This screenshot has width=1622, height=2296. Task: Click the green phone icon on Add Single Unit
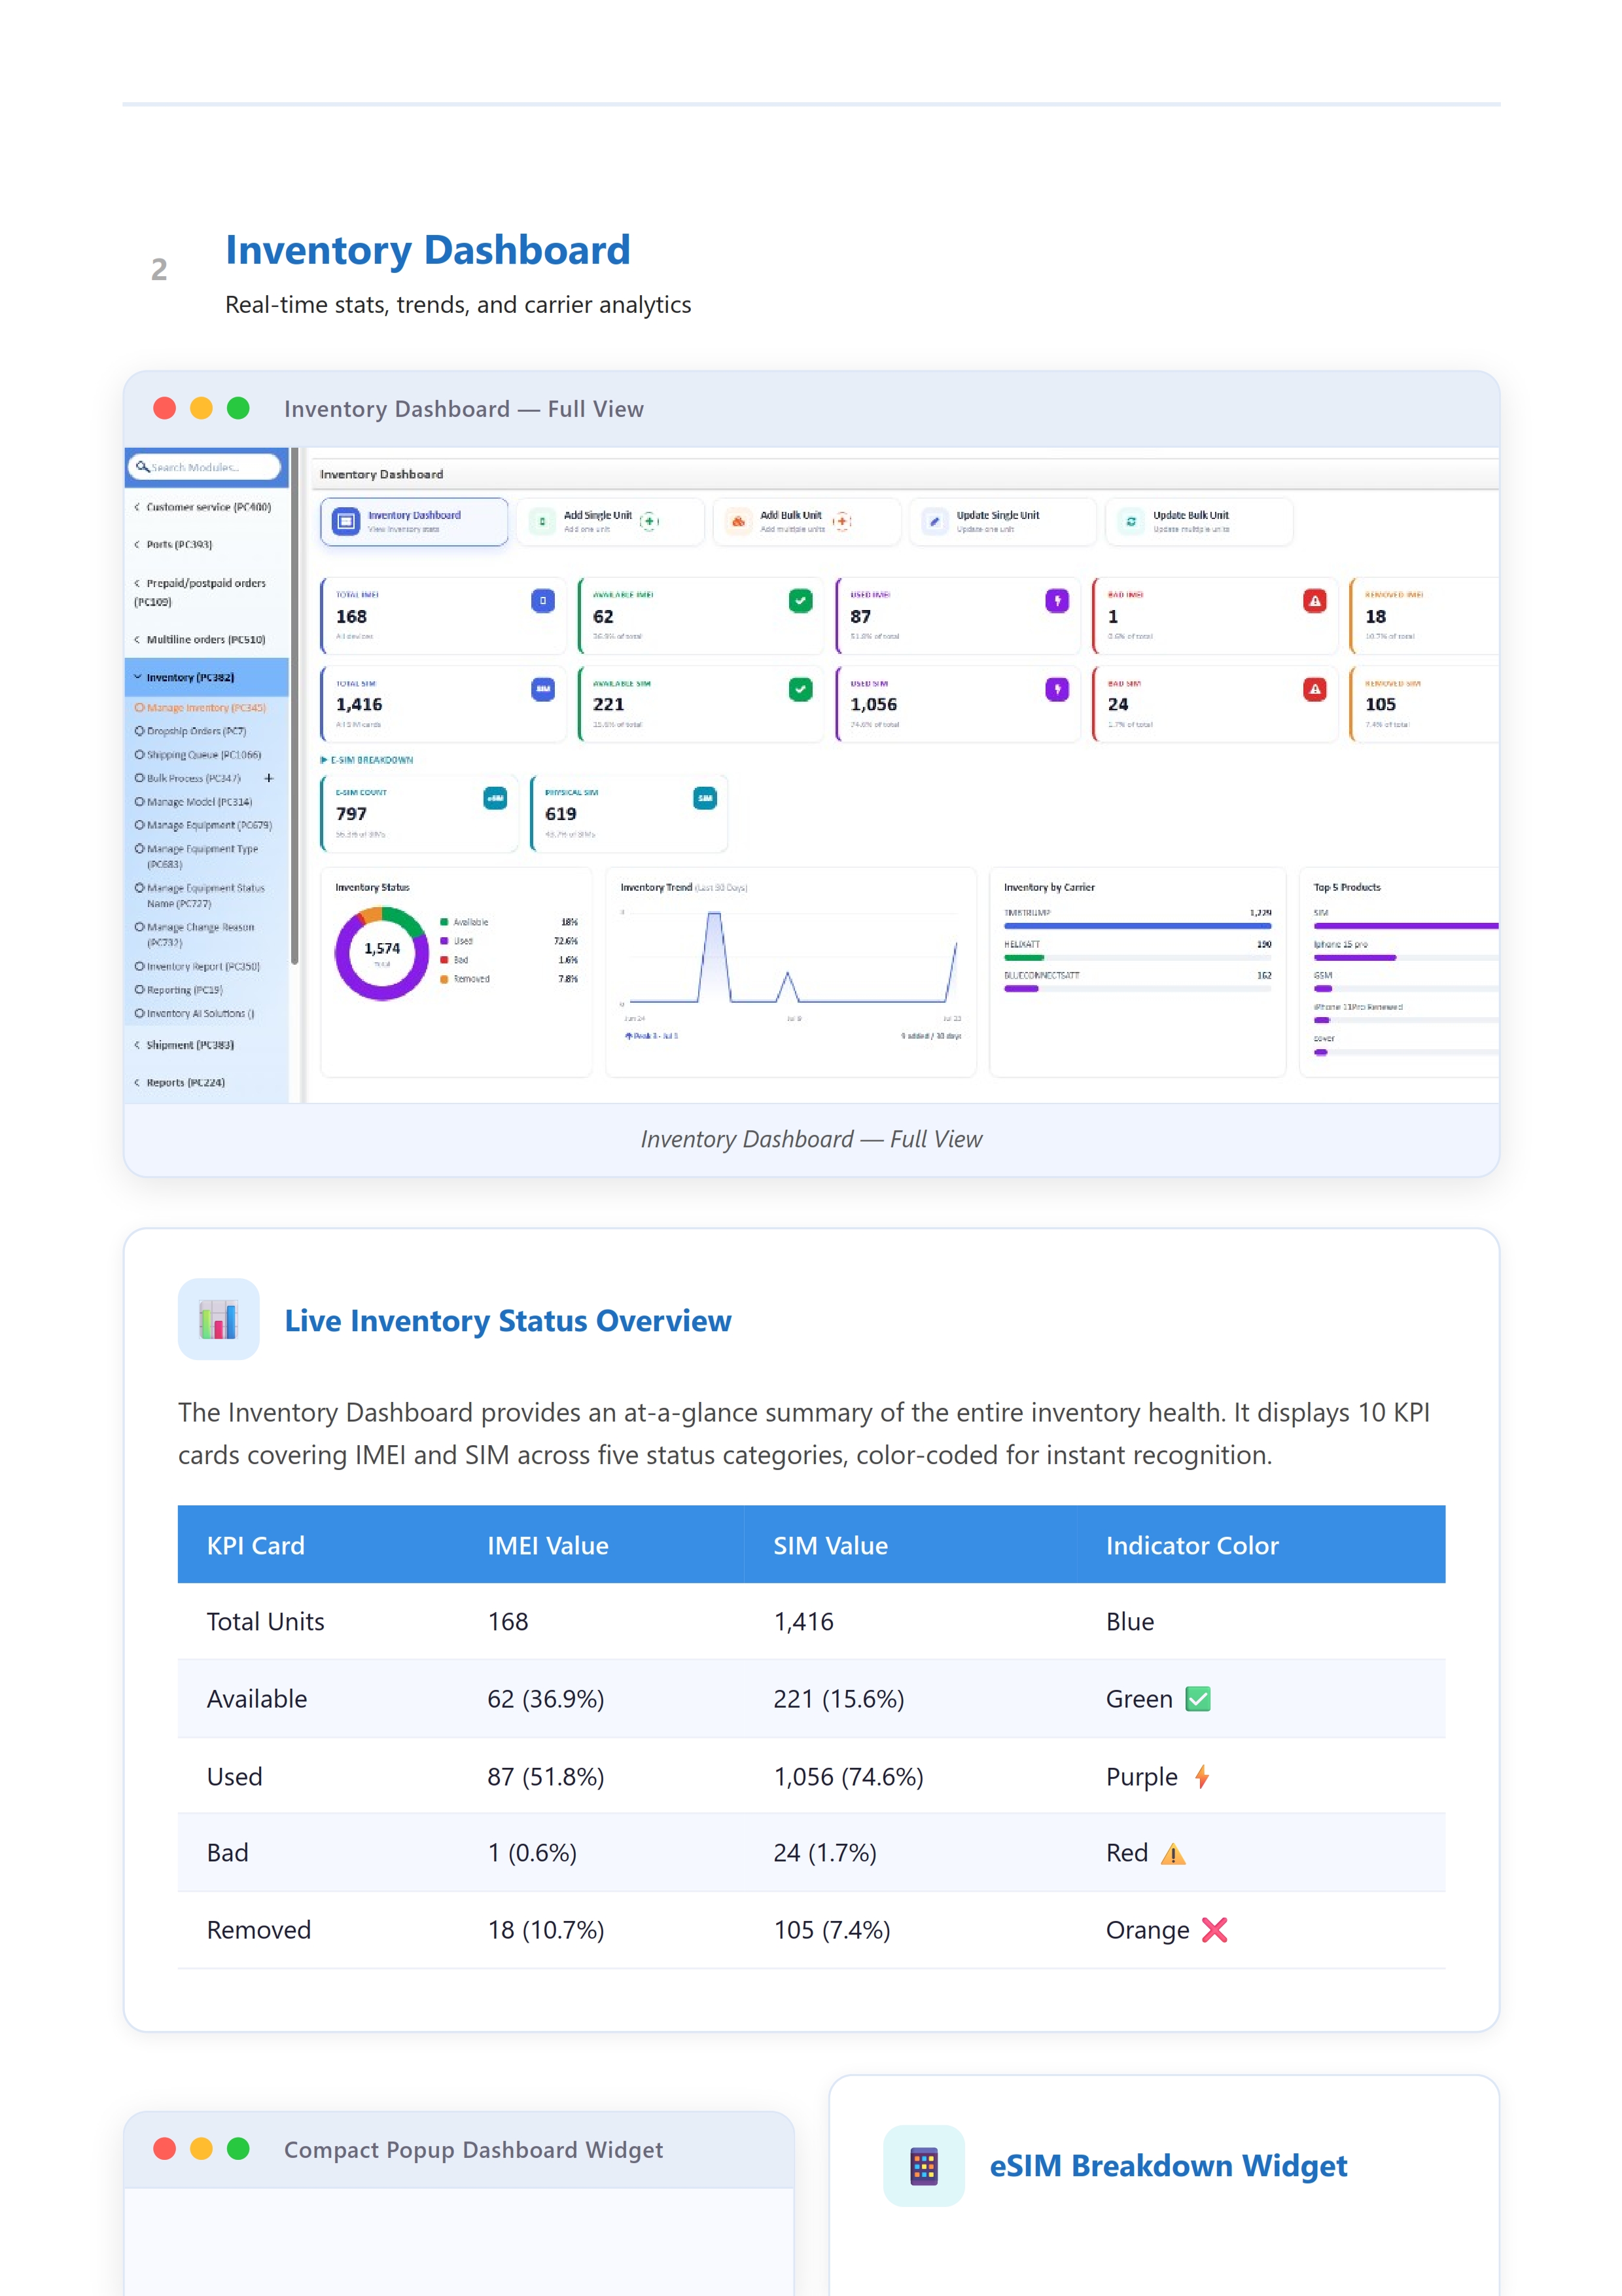point(542,521)
